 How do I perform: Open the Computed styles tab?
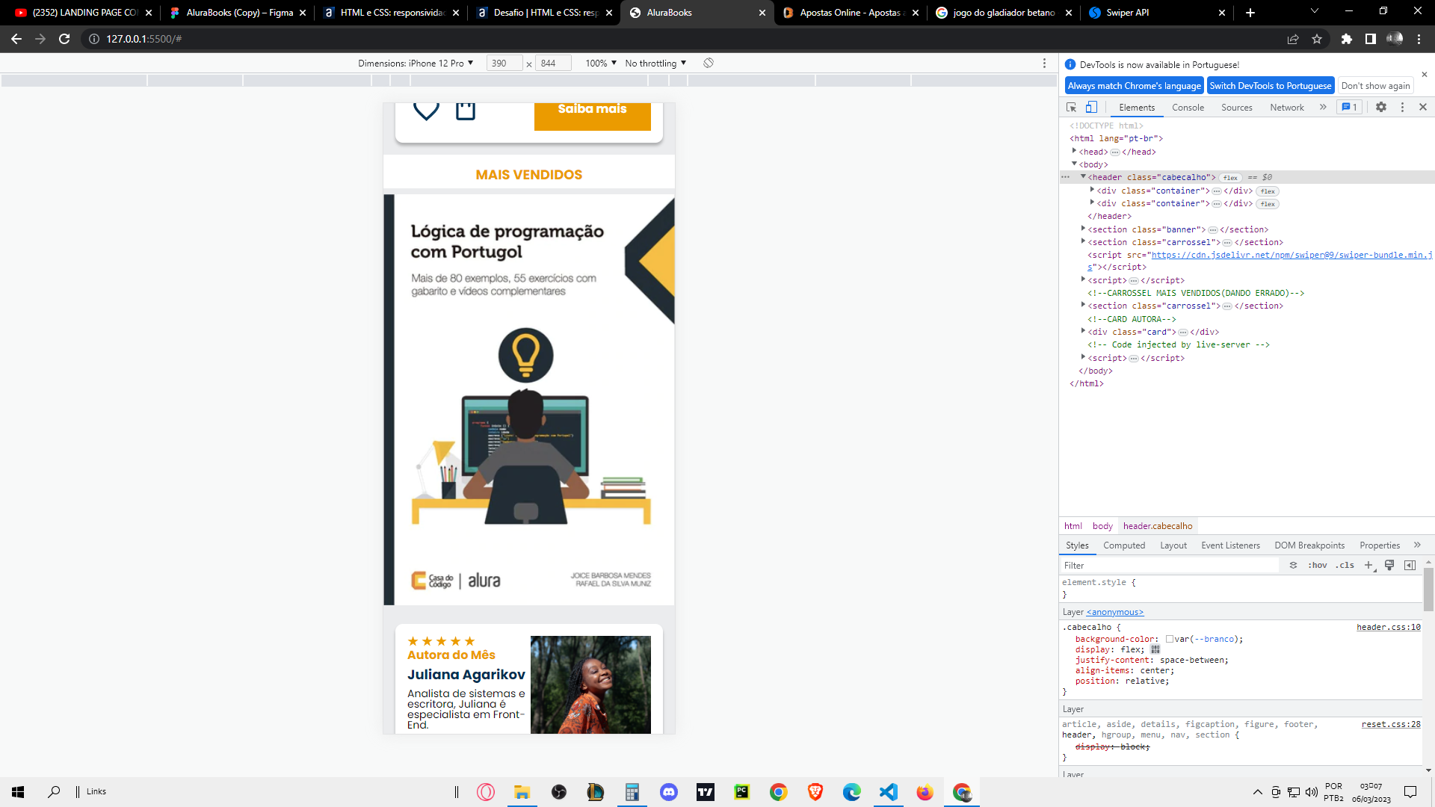click(x=1123, y=545)
